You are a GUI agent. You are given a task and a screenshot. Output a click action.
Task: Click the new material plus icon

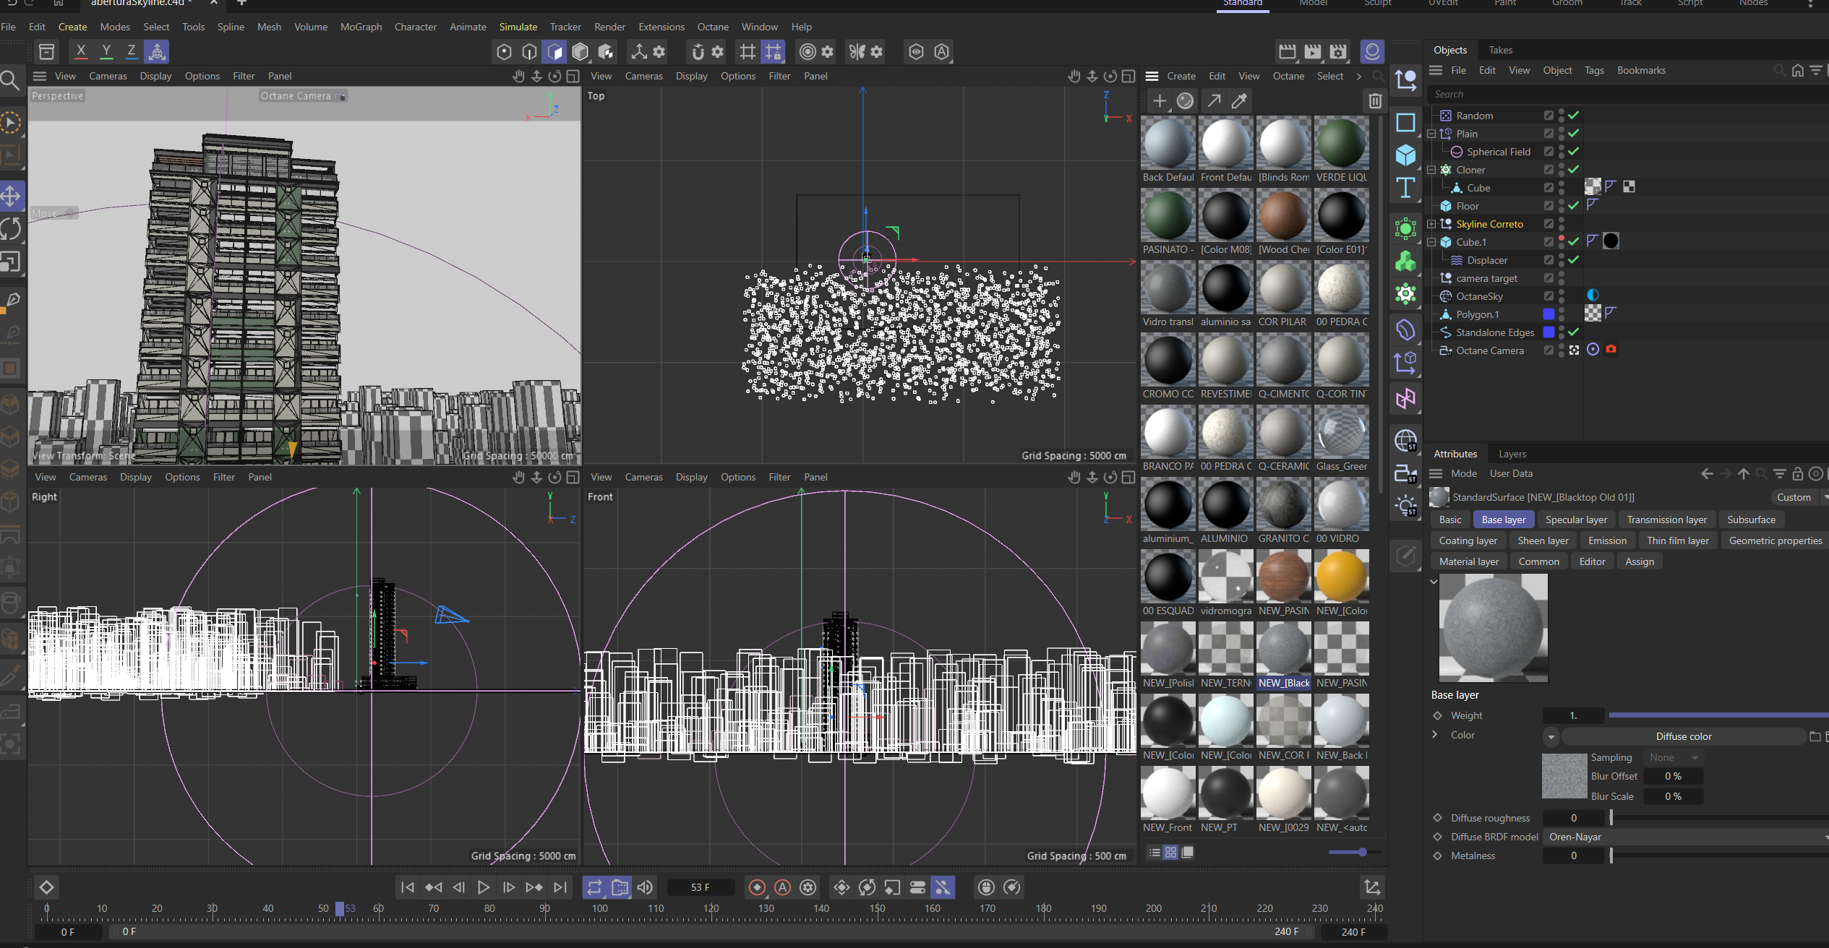pos(1160,101)
